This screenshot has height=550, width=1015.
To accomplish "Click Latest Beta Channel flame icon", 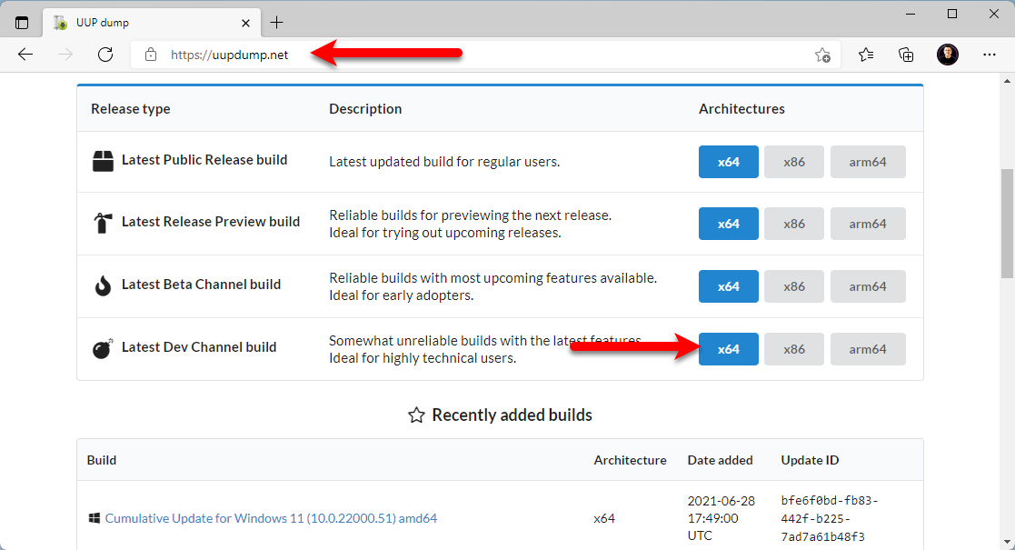I will tap(103, 285).
